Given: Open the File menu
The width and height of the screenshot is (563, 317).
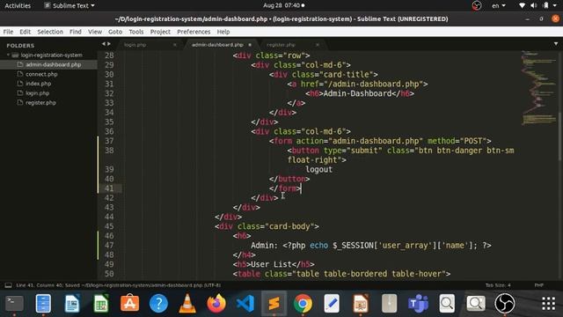Looking at the screenshot, I should point(8,32).
